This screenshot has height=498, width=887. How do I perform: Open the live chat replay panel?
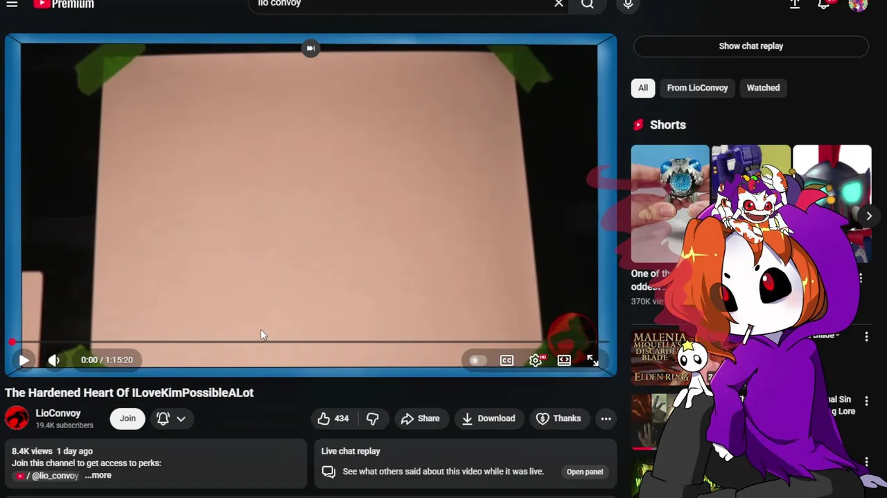pos(585,472)
